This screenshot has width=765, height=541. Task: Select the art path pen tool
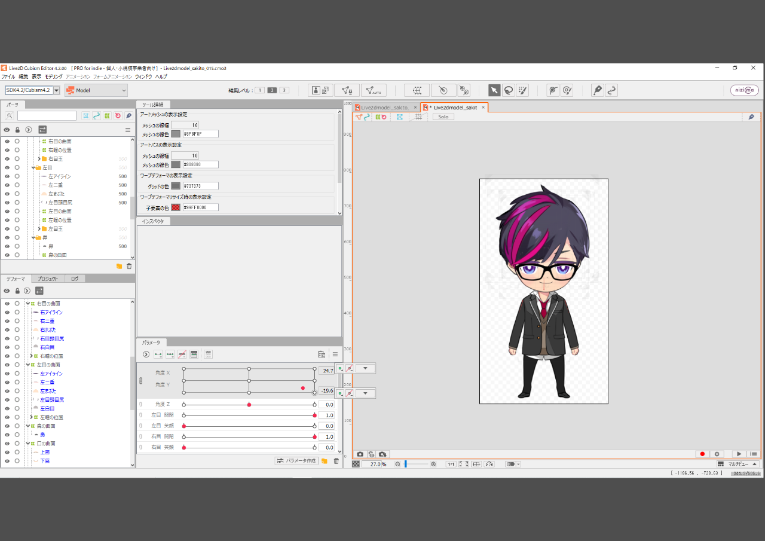597,90
